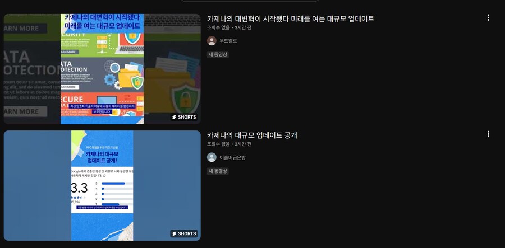Open the three-dot menu for the 카제나의 대변혁이 시작됐다 video
Screen dimensions: 505x248
pyautogui.click(x=488, y=18)
